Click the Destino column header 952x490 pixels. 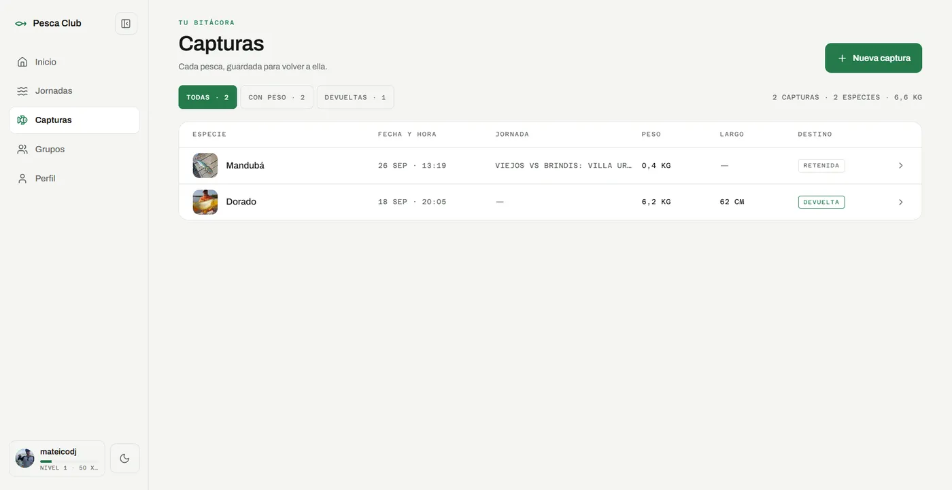pos(815,135)
